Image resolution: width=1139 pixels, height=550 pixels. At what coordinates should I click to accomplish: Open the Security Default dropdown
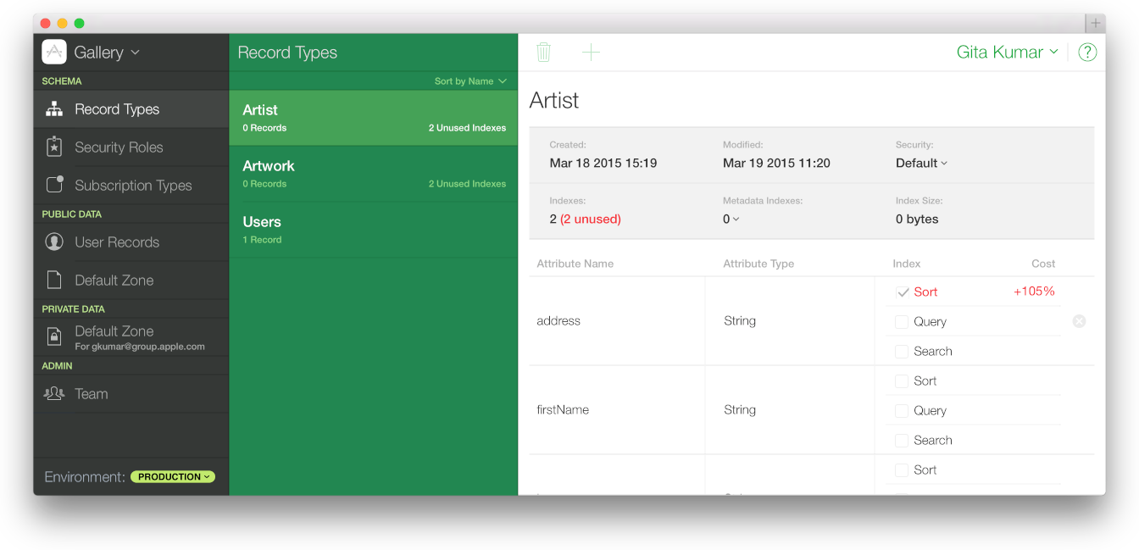[x=921, y=163]
